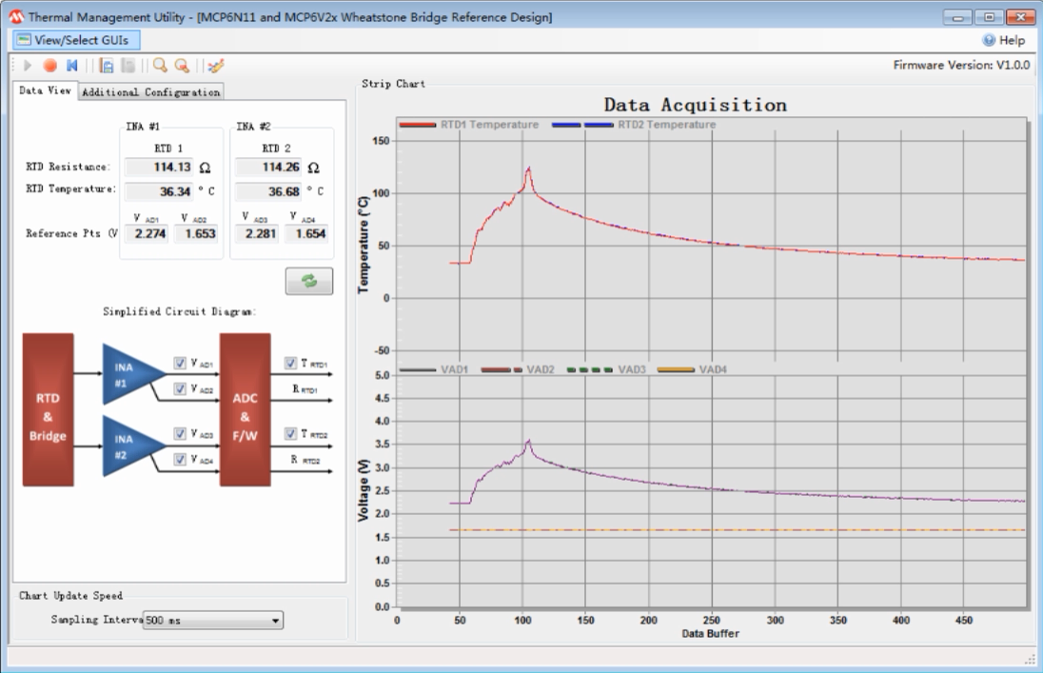Click the Voltage (V) axis label
1043x673 pixels.
(364, 490)
